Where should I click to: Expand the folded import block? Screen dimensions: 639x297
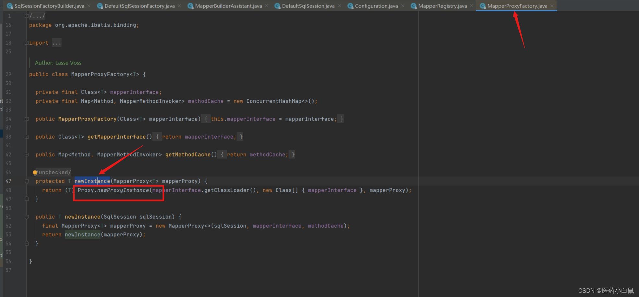click(x=27, y=43)
